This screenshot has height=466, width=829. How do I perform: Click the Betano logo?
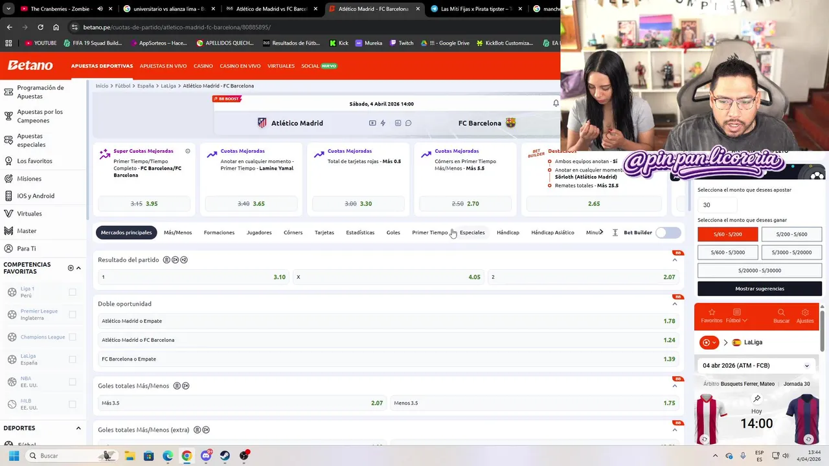tap(30, 65)
